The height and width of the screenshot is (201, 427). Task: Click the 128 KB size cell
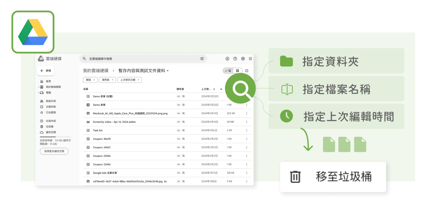(x=230, y=173)
